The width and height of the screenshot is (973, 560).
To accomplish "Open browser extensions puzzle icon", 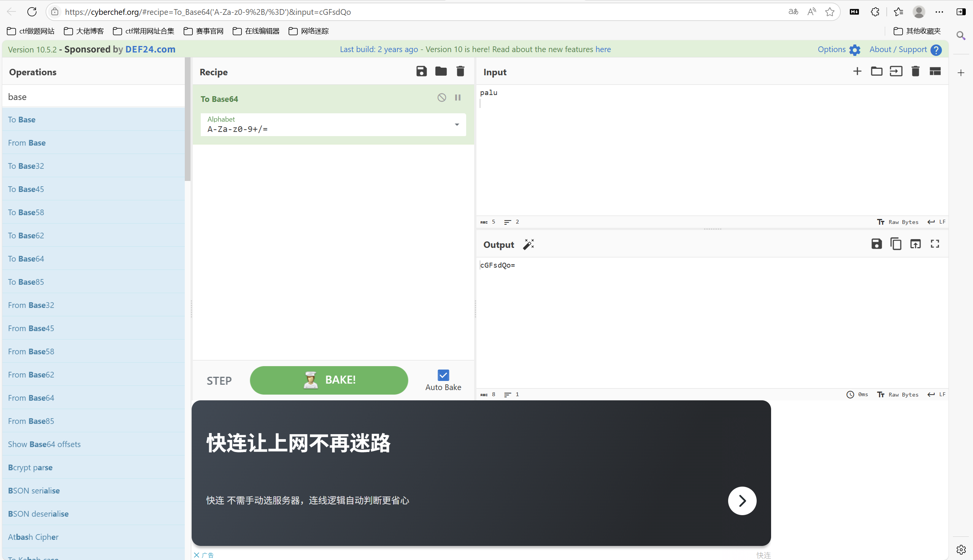I will (875, 12).
